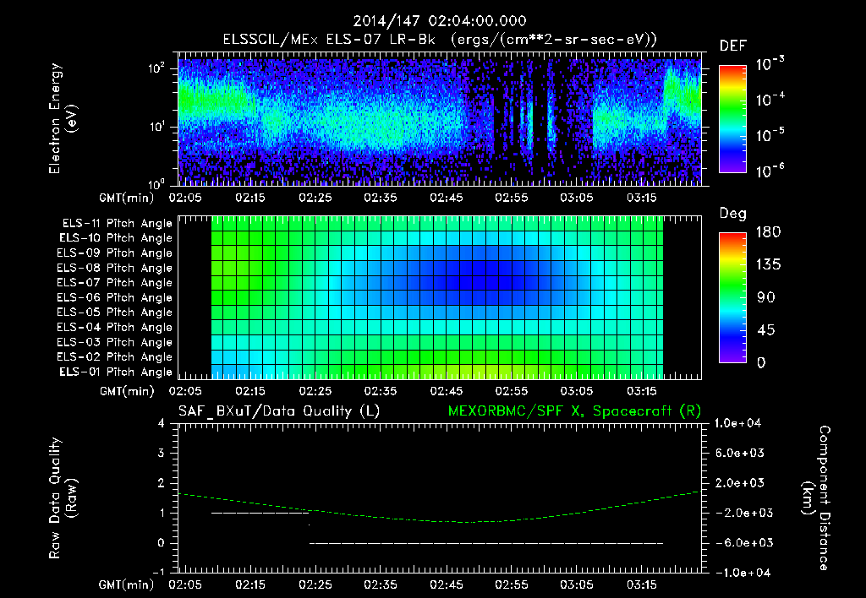Click 'GMT(min)' label of the spectrogram panel

(127, 198)
